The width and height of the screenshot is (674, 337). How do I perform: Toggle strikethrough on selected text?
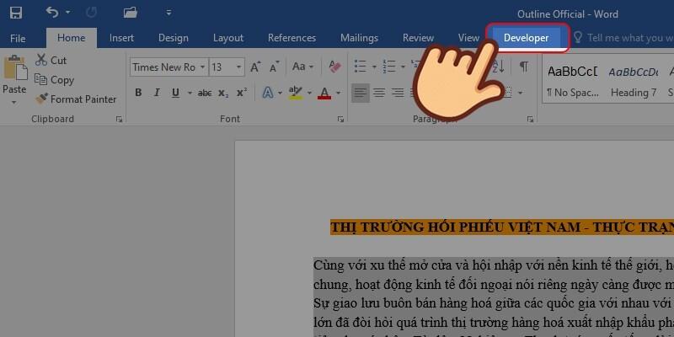(x=205, y=93)
